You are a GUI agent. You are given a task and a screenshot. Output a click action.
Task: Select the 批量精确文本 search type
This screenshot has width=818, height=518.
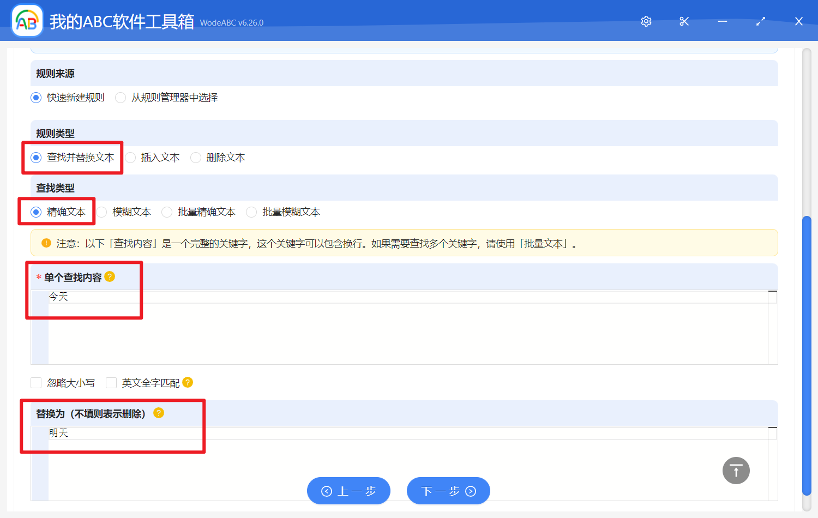(x=166, y=212)
